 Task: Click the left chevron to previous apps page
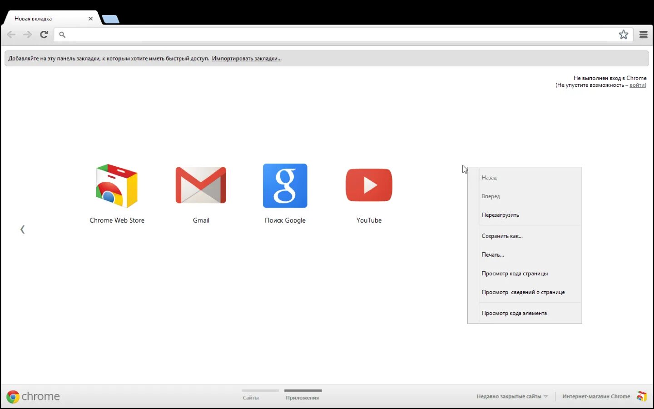tap(22, 229)
